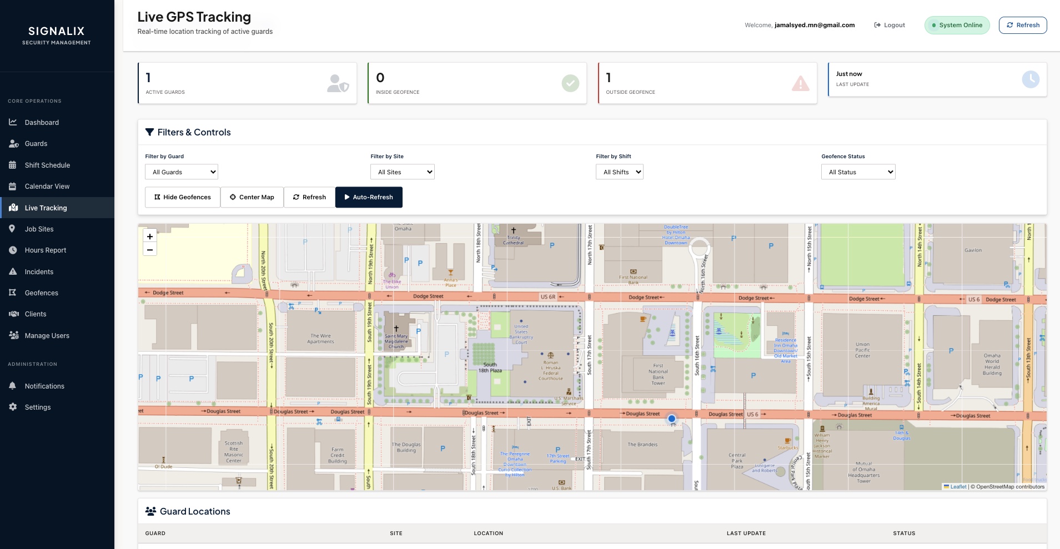Toggle the System Online status indicator
This screenshot has width=1060, height=549.
coord(956,25)
